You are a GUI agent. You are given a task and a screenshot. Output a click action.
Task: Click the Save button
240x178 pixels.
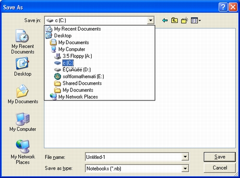[x=219, y=157]
